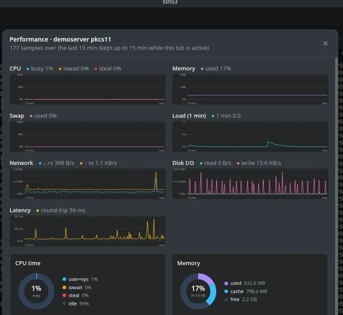Click the Memory 17% donut chart
This screenshot has height=315, width=343.
[198, 291]
